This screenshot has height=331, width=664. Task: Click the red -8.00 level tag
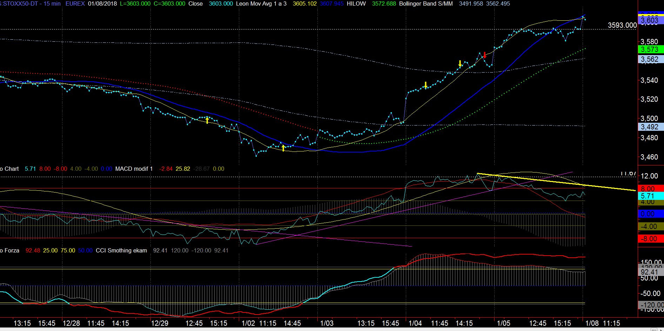(651, 239)
